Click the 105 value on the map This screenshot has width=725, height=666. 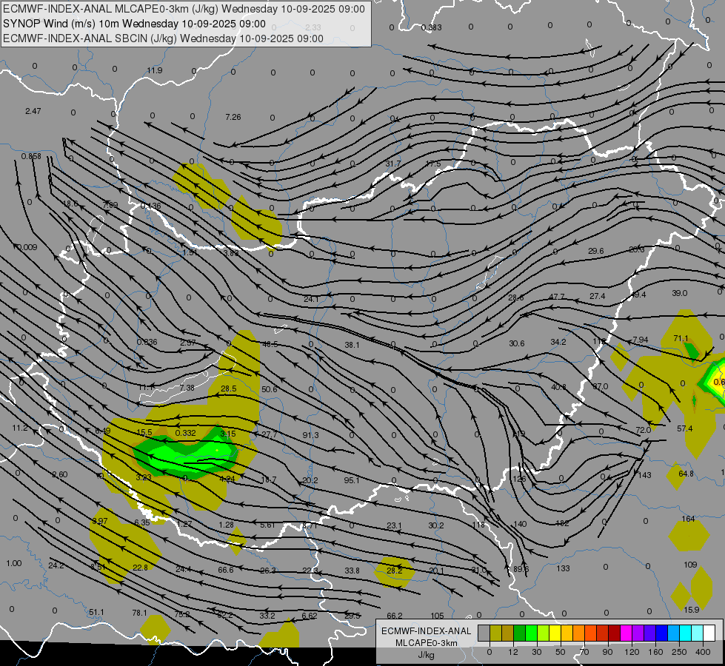(x=437, y=615)
